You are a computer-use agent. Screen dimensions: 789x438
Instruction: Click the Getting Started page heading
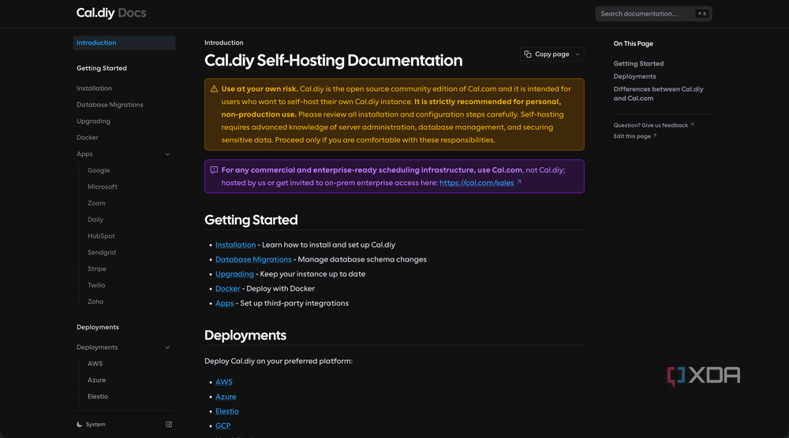click(x=251, y=220)
